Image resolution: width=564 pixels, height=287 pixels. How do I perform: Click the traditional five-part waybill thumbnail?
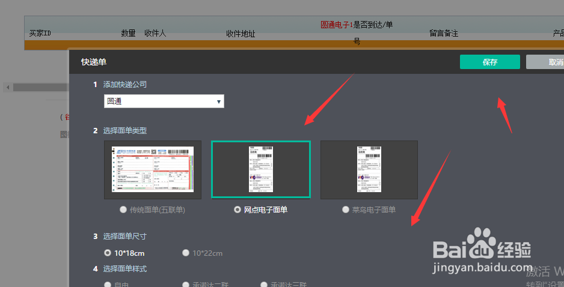coord(153,169)
